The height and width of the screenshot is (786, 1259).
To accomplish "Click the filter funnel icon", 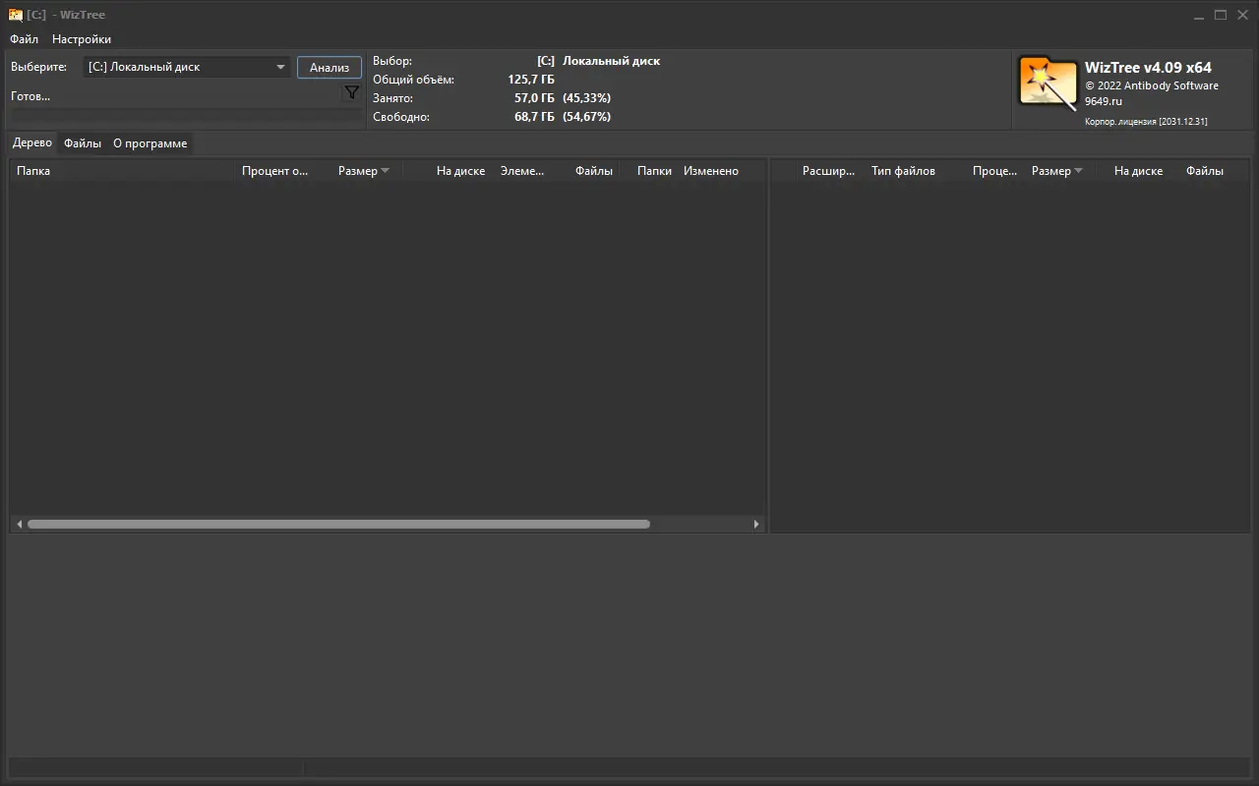I will tap(351, 92).
